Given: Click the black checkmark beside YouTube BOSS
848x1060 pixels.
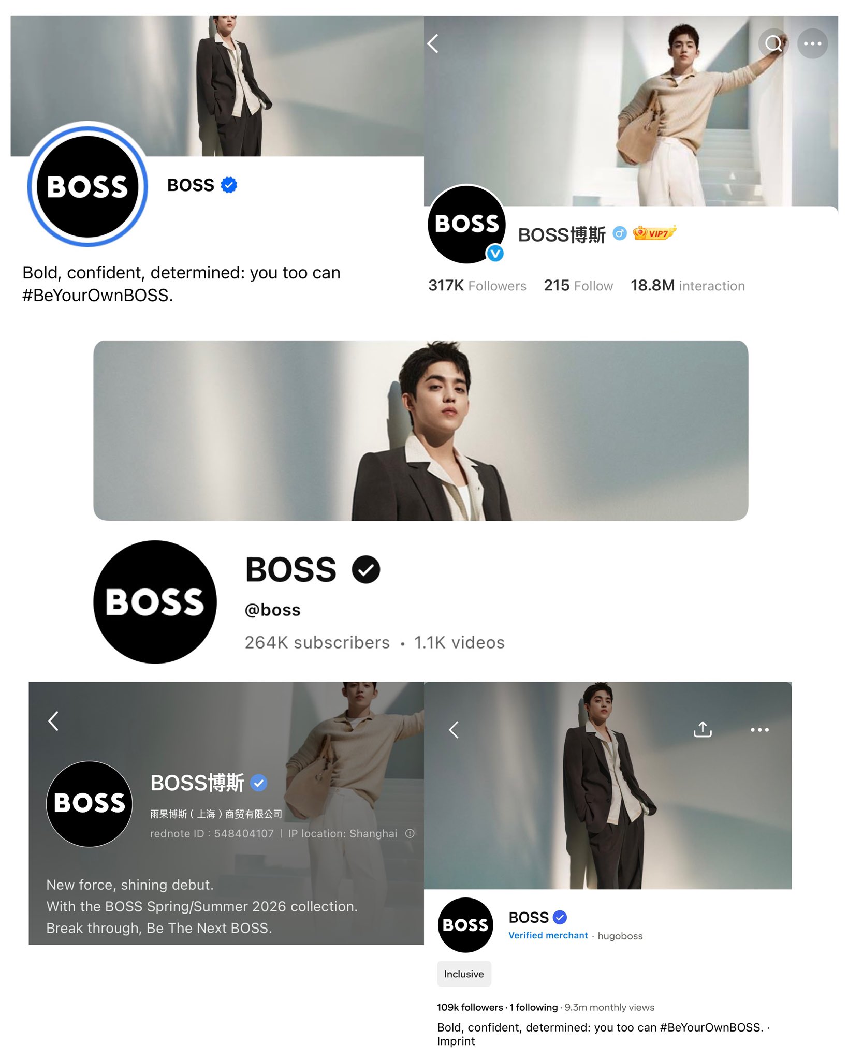Looking at the screenshot, I should 366,569.
